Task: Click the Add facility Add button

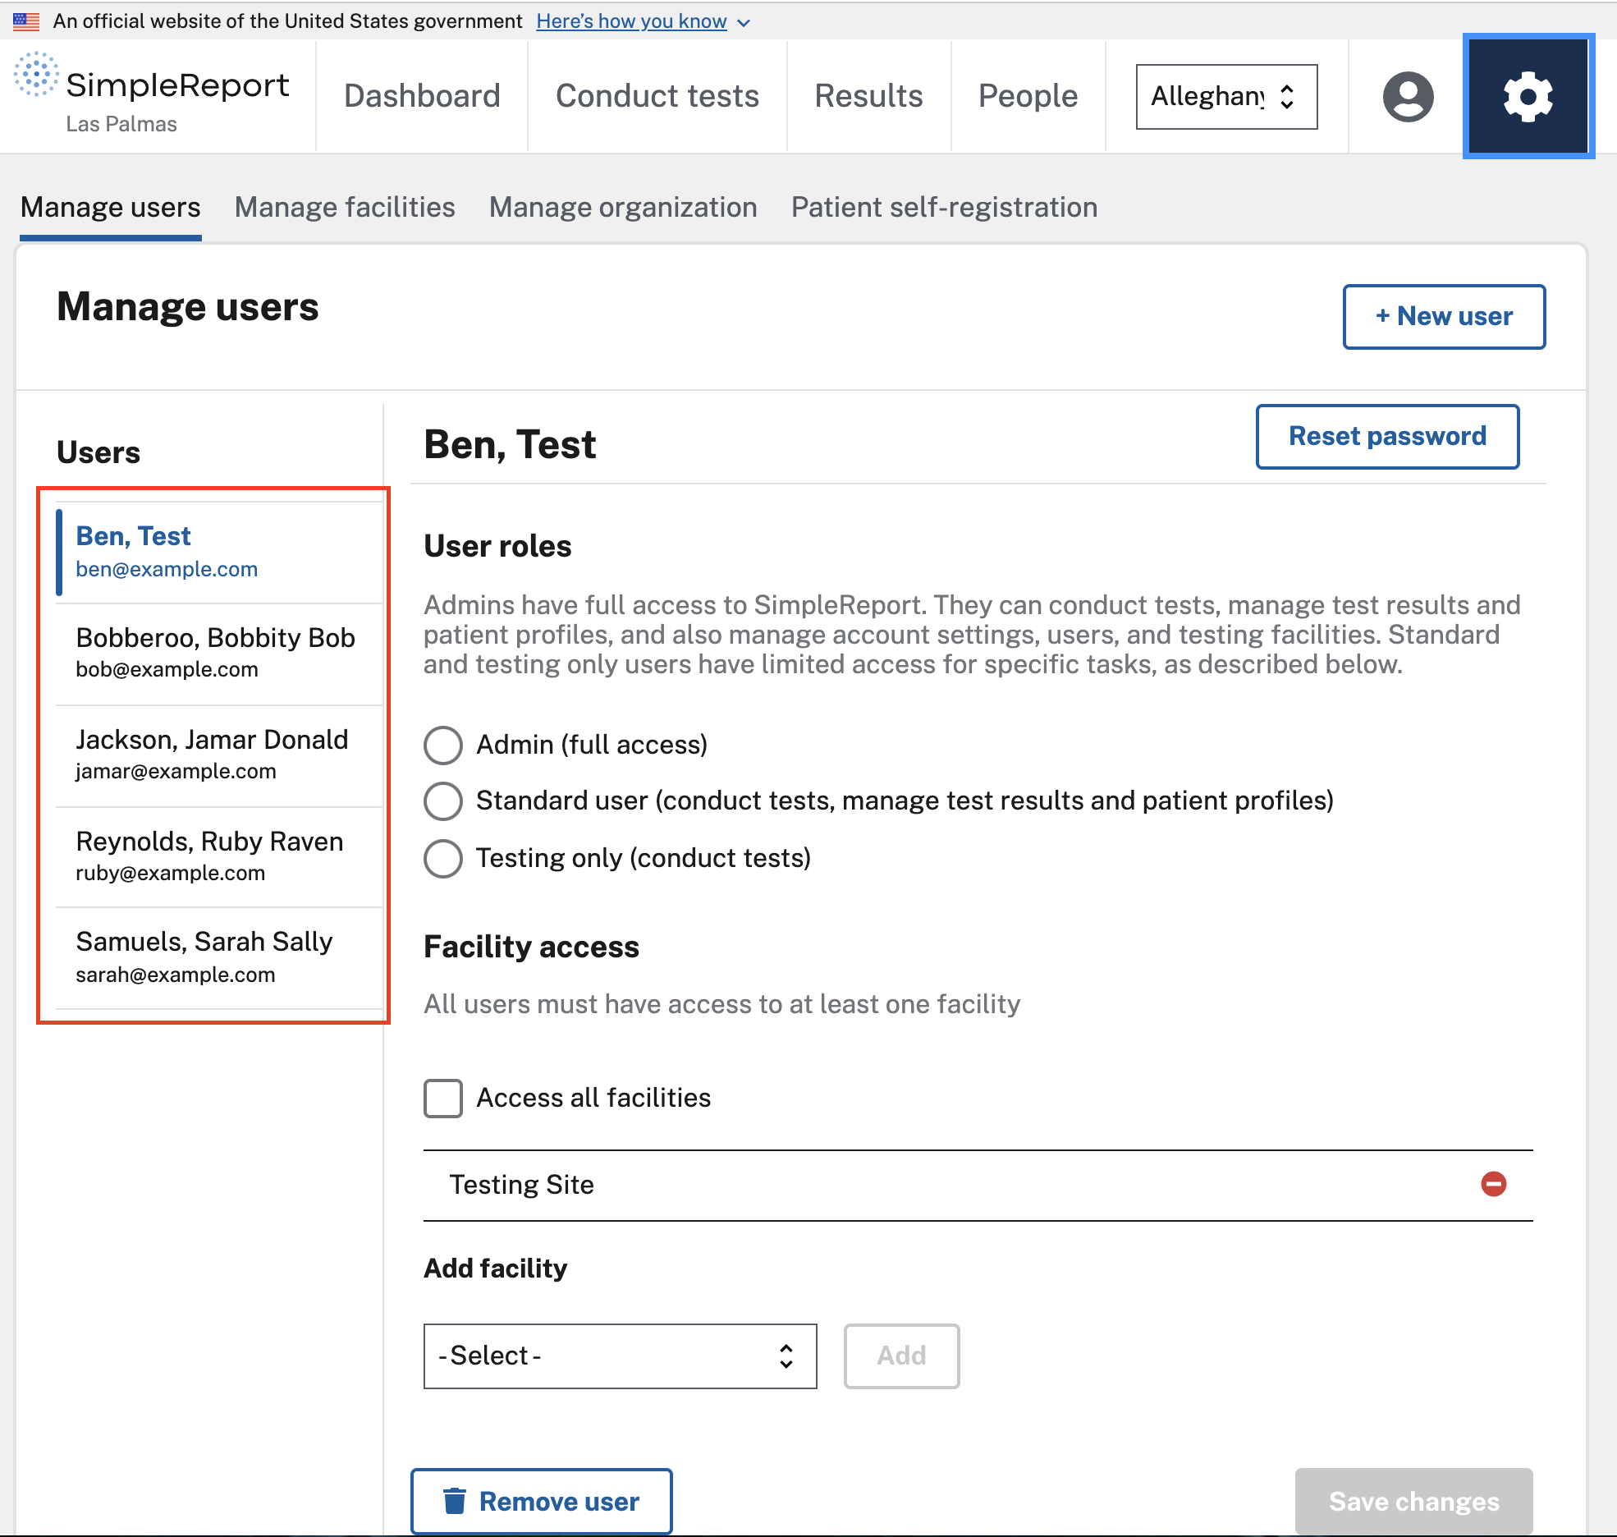Action: pos(901,1356)
